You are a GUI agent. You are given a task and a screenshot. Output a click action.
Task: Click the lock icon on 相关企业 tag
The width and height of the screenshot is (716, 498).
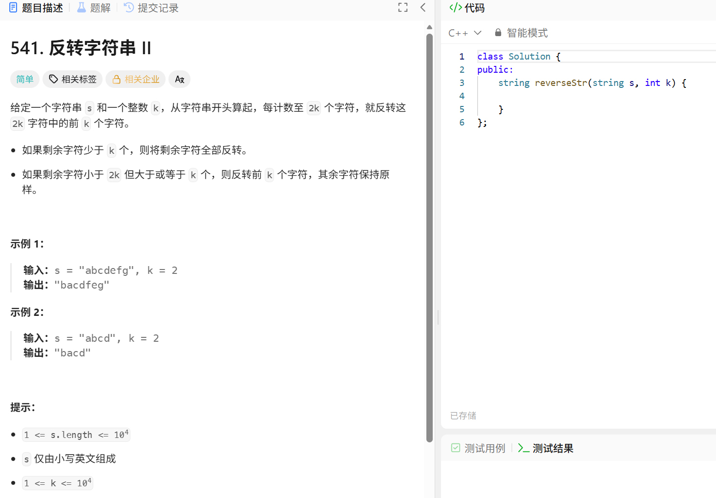[x=117, y=79]
